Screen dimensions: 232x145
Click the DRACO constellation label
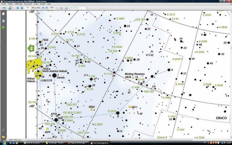point(221,118)
